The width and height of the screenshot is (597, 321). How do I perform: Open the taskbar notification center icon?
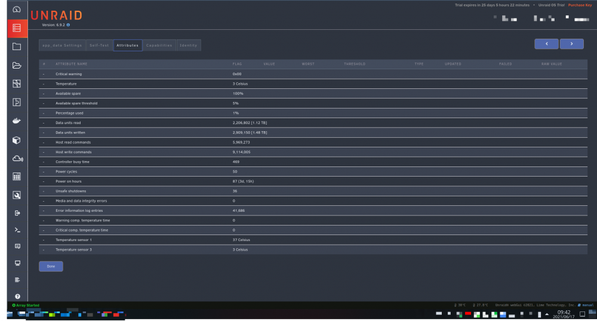(582, 314)
